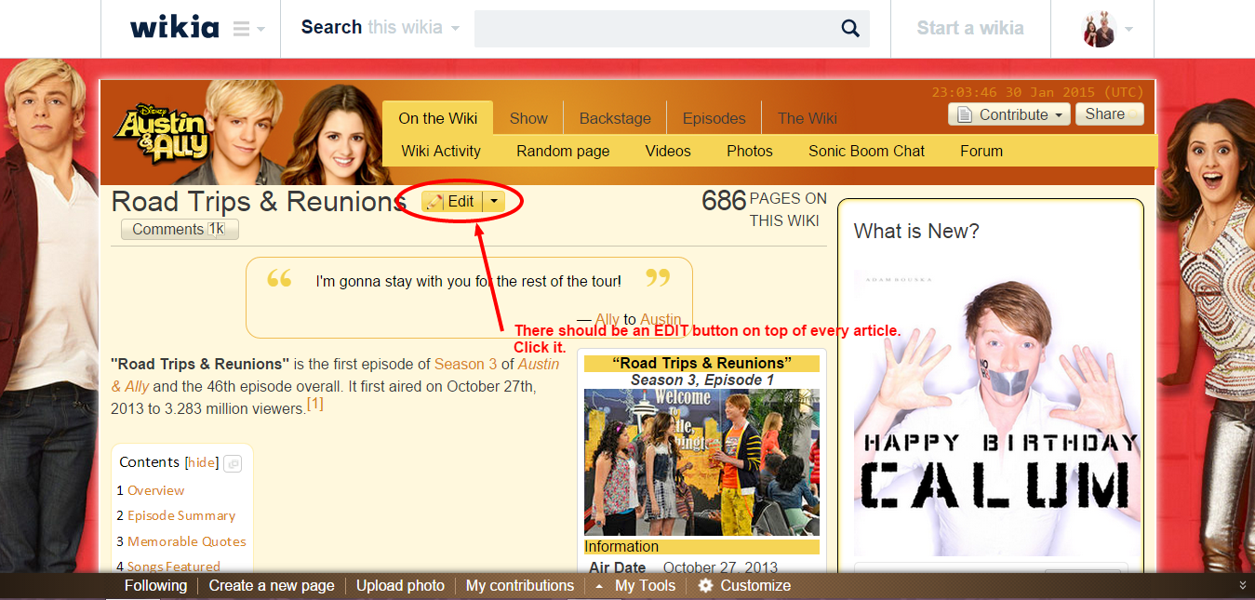Open the Videos submenu item
Image resolution: width=1255 pixels, height=600 pixels.
click(x=668, y=151)
